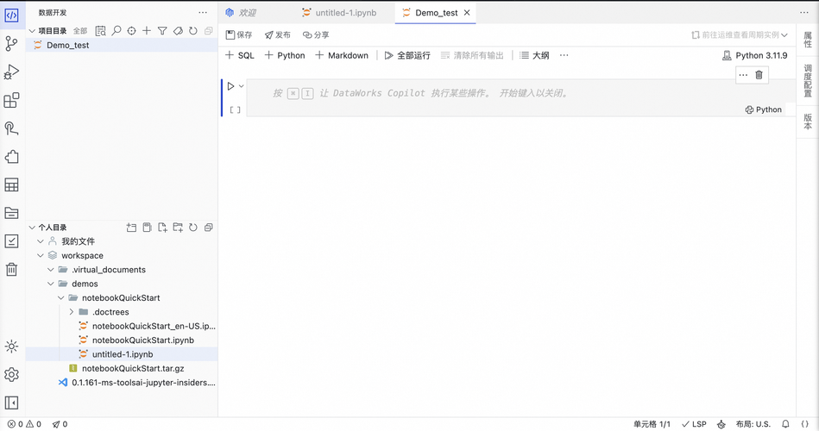Open run options dropdown beside cell play button
This screenshot has width=819, height=431.
coord(242,86)
